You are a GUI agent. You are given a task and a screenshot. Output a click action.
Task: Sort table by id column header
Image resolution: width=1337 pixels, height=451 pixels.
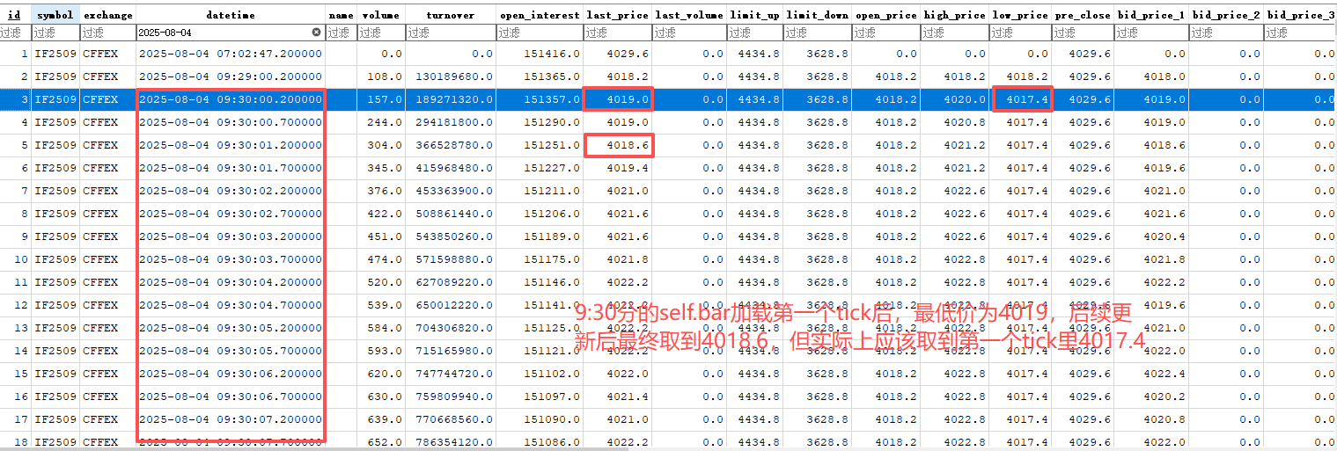click(x=14, y=15)
